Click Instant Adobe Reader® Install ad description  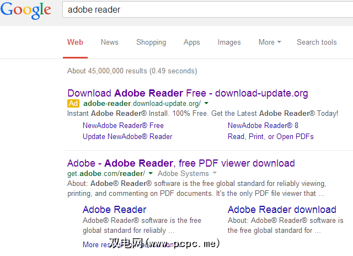(202, 113)
